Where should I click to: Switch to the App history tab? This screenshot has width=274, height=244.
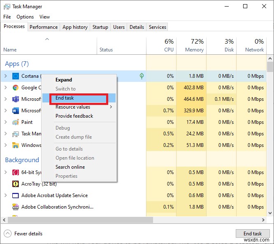coord(75,27)
